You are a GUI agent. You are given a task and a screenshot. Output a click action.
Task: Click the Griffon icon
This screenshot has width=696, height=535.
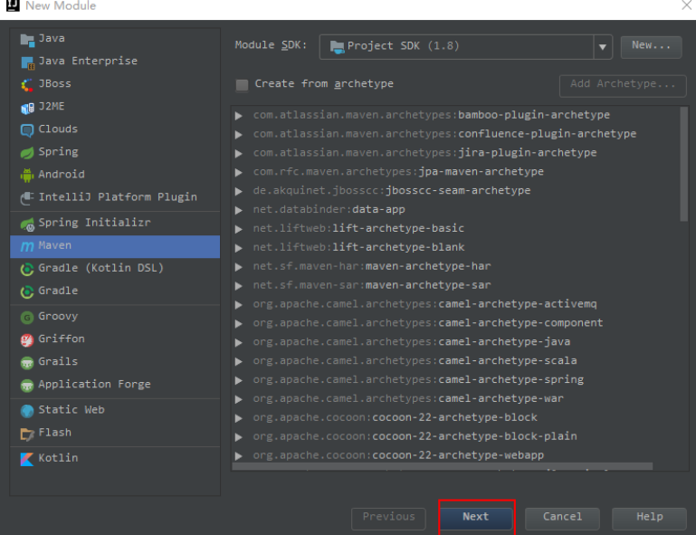(x=27, y=340)
